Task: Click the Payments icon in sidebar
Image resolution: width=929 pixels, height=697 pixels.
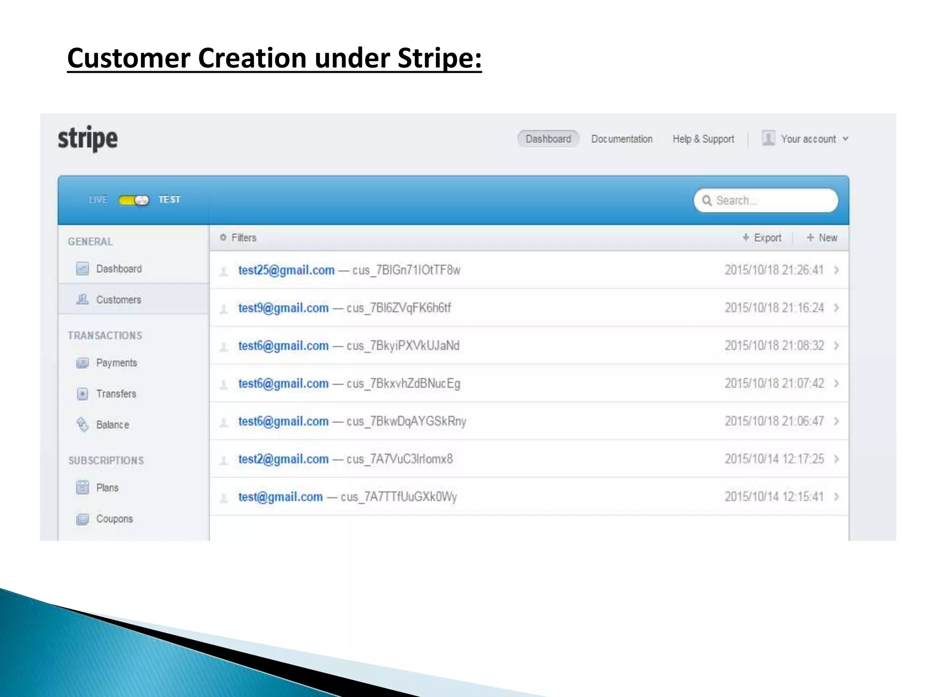Action: point(82,363)
